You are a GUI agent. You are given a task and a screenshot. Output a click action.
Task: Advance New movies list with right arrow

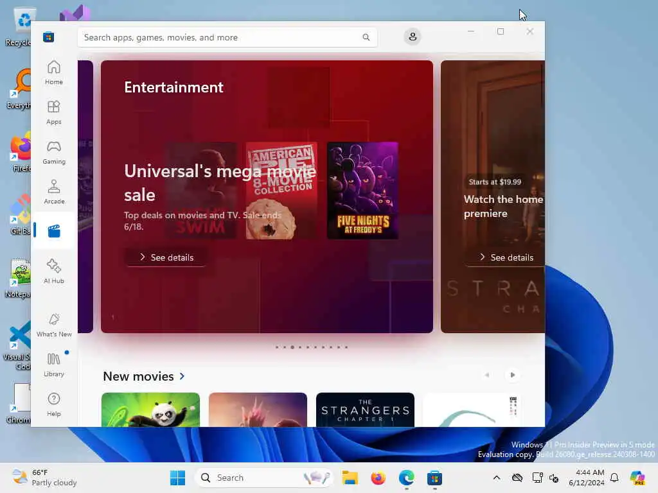click(512, 375)
